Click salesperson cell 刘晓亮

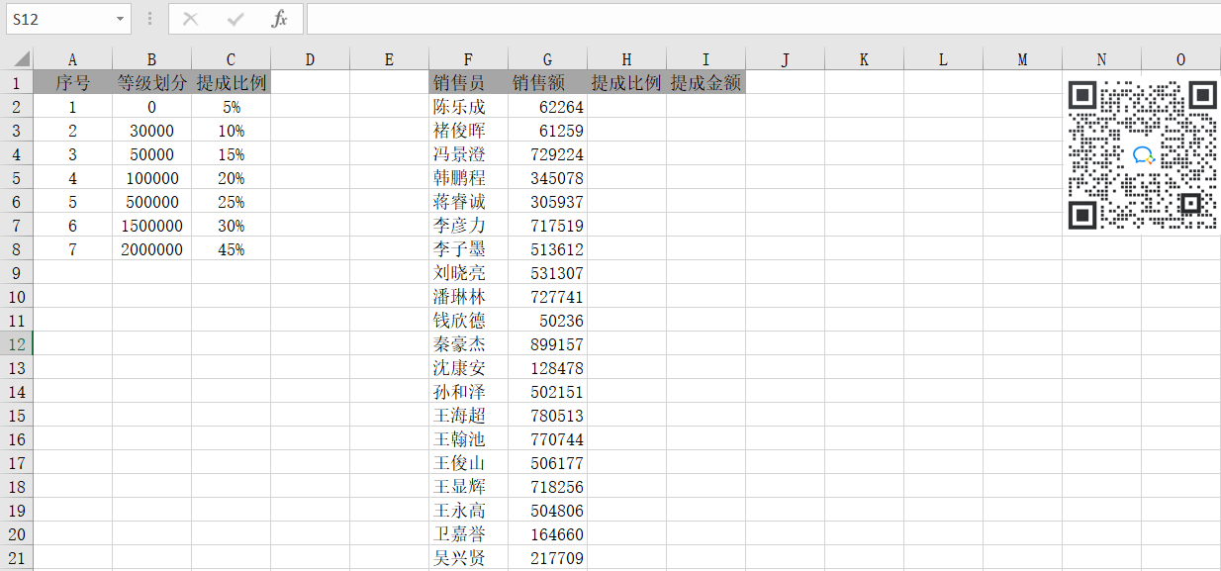[x=468, y=273]
